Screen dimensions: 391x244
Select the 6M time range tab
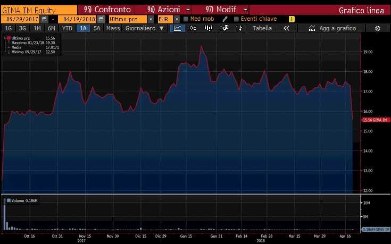pyautogui.click(x=51, y=28)
